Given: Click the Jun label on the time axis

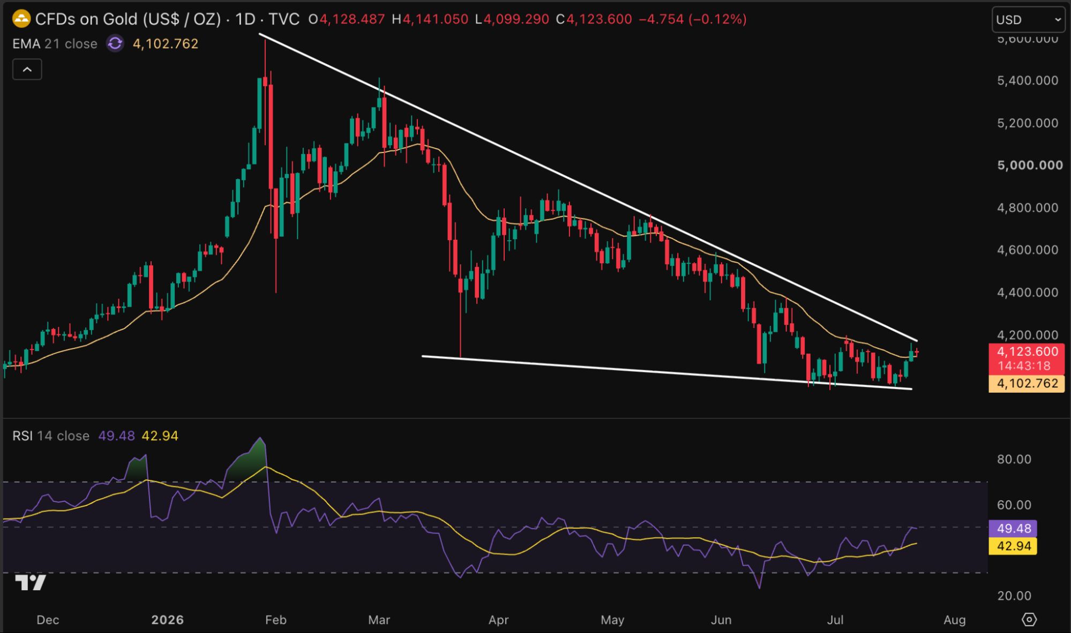Looking at the screenshot, I should click(x=721, y=620).
